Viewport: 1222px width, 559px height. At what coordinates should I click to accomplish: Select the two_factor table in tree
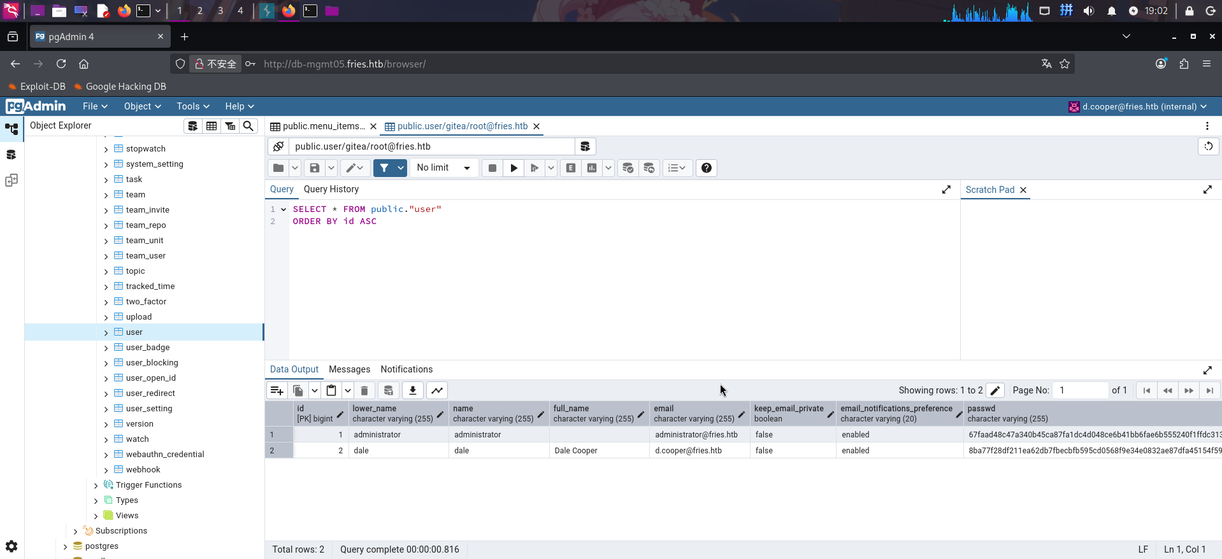click(x=146, y=302)
